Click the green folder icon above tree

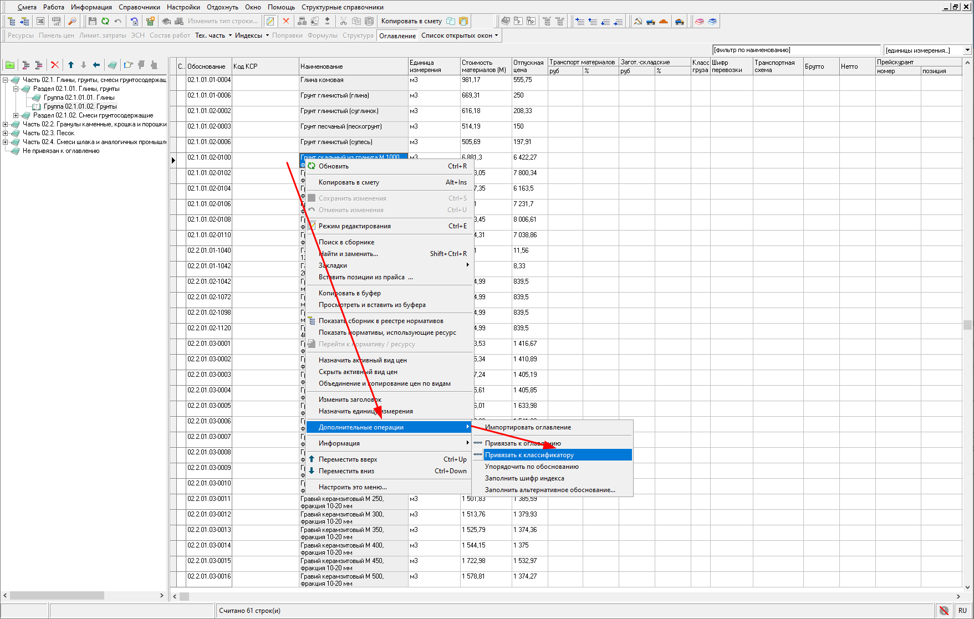(x=10, y=65)
